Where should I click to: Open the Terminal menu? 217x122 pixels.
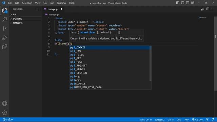point(62,3)
